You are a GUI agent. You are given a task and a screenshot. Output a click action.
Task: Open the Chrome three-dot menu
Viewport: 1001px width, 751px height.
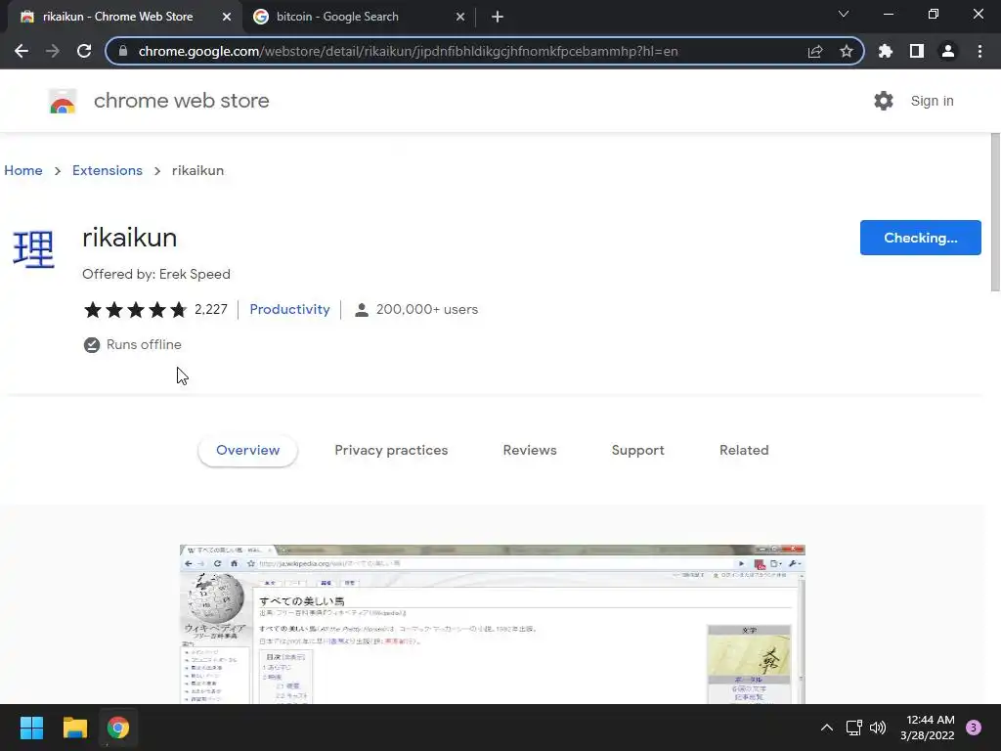[x=979, y=51]
